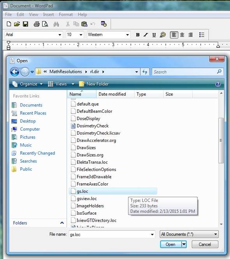Click the Undo arrow icon
Viewport: 230px width, 259px height.
click(x=93, y=24)
